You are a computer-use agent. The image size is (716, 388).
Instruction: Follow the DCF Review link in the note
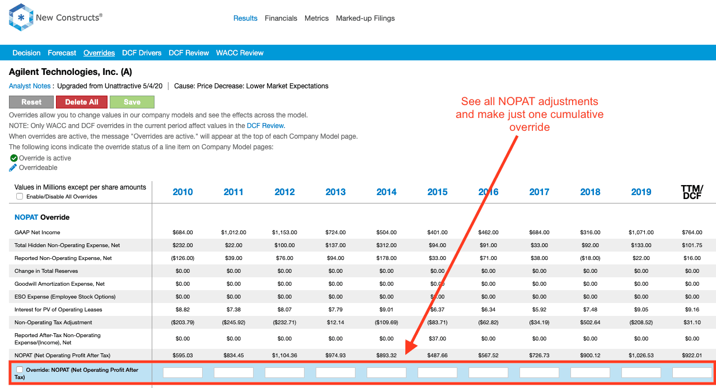[265, 126]
